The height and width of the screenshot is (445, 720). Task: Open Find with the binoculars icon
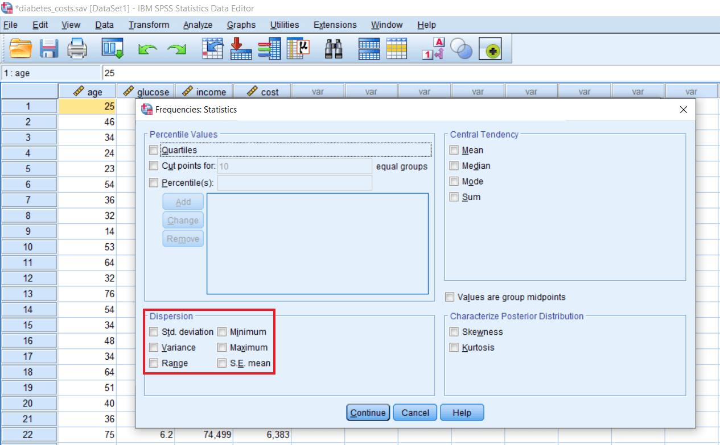(334, 49)
